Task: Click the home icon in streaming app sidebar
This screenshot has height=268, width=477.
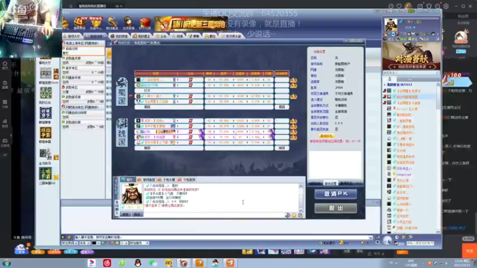Action: 5,65
